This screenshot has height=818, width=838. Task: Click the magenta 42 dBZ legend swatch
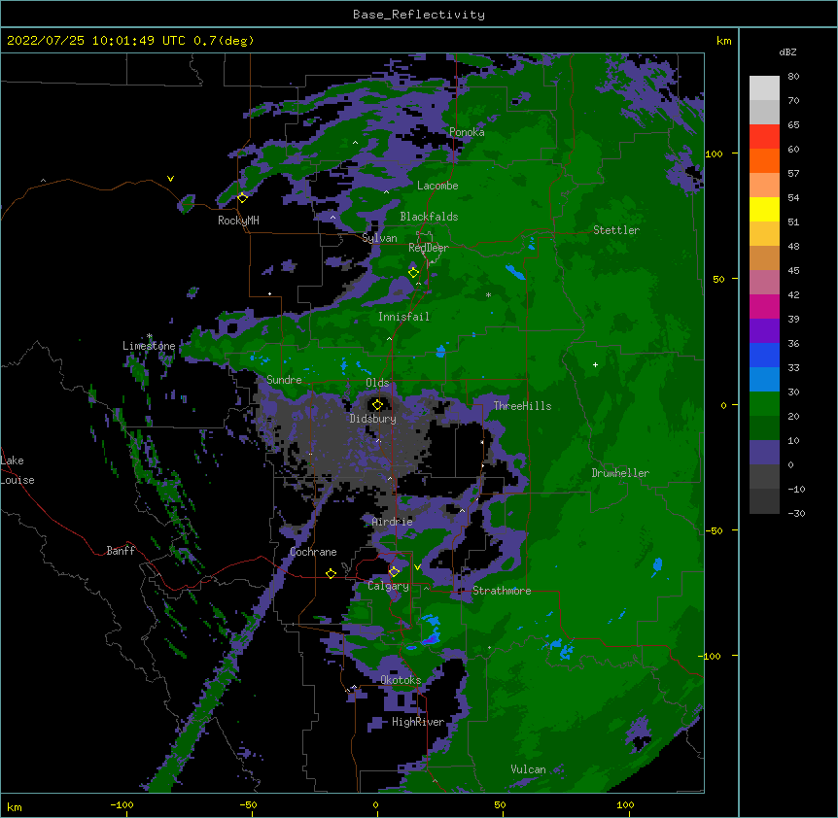click(x=764, y=306)
